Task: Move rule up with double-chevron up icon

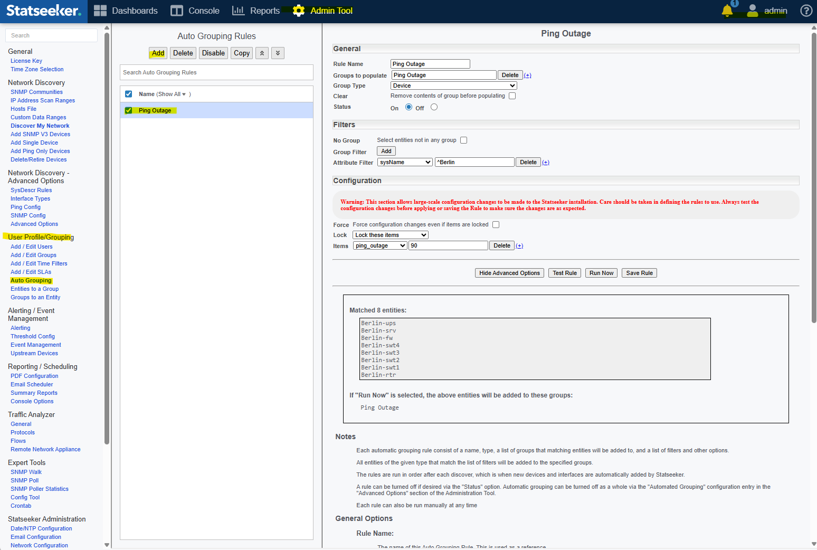Action: pos(262,53)
